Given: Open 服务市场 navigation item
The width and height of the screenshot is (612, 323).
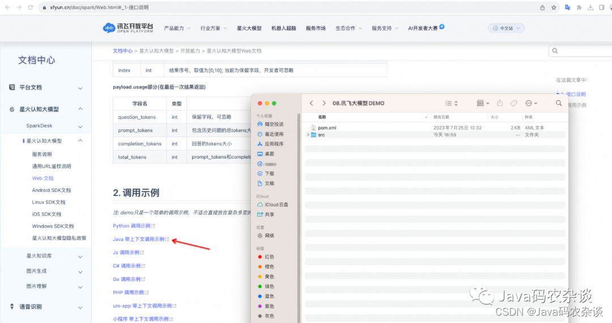Looking at the screenshot, I should [316, 28].
